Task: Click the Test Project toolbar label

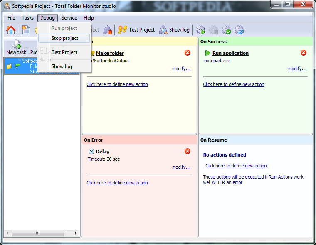Action: tap(142, 30)
